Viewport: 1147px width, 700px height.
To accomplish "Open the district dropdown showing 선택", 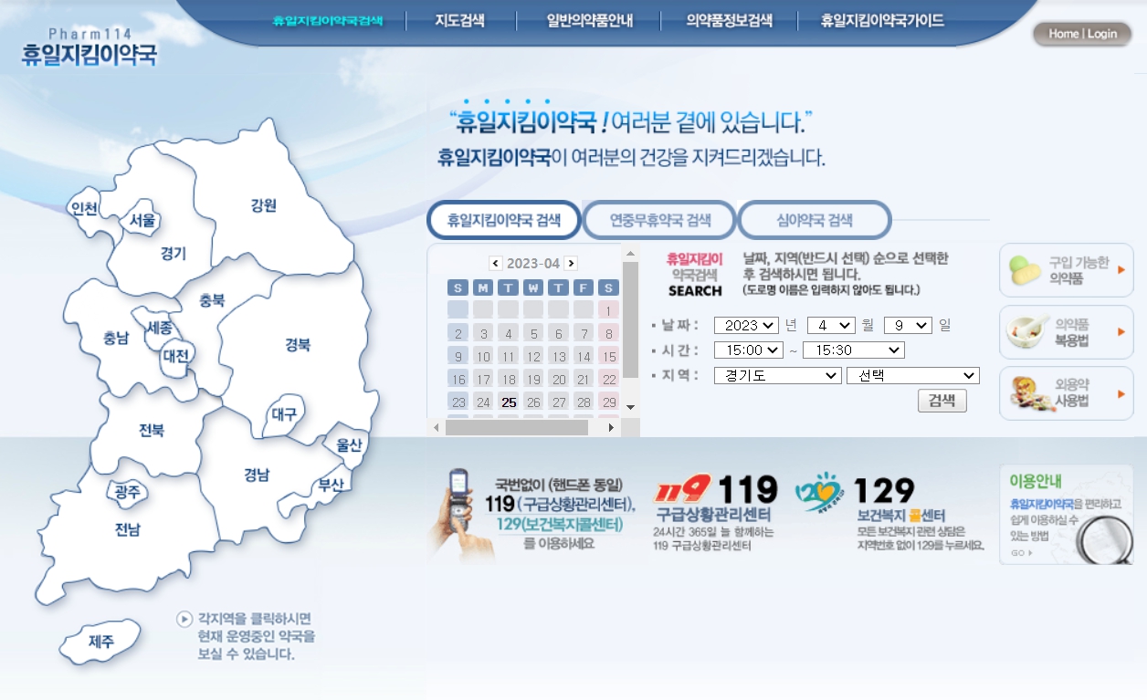I will (x=913, y=375).
